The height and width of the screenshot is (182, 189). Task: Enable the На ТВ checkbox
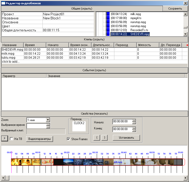pyautogui.click(x=11, y=139)
